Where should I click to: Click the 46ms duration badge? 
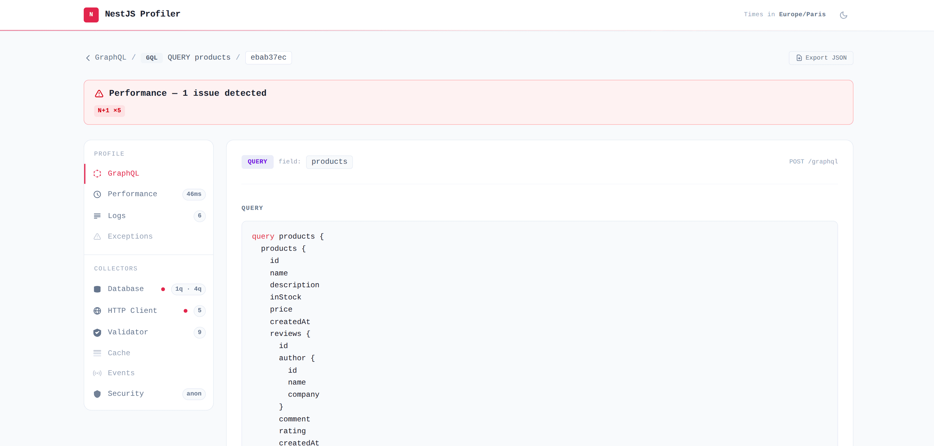click(194, 194)
